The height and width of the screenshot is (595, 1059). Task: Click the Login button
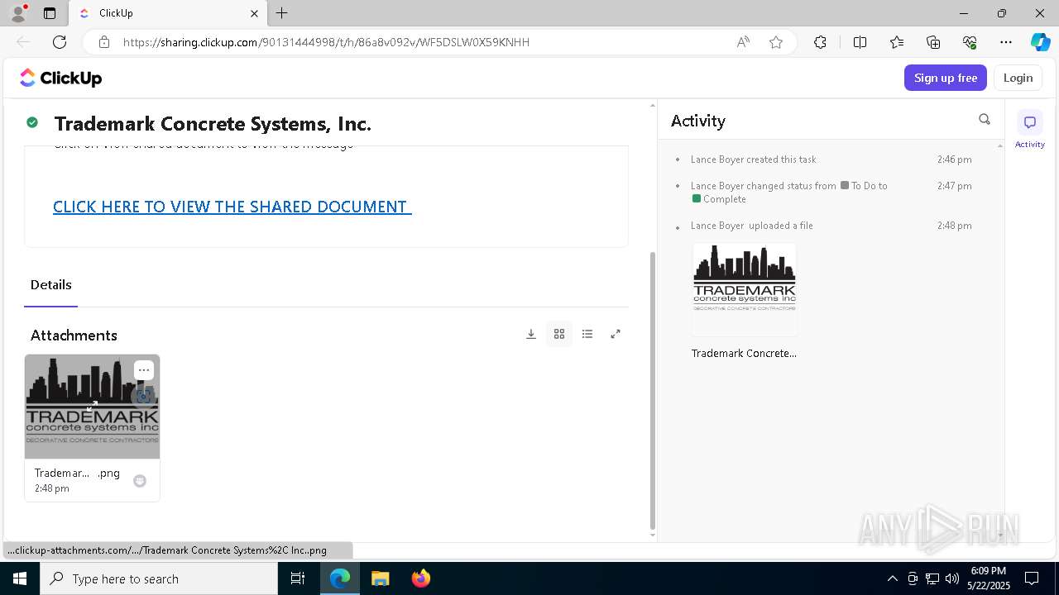click(x=1018, y=78)
